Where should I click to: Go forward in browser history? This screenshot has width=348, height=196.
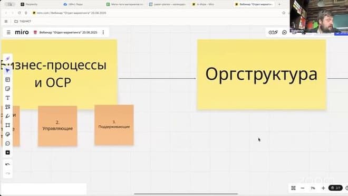point(13,13)
